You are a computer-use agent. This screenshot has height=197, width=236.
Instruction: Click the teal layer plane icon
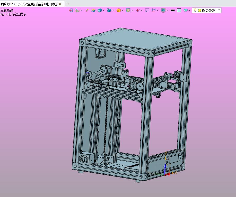186,10
